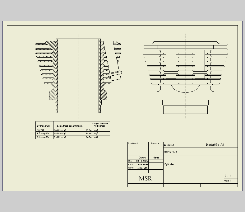The width and height of the screenshot is (245, 212).
Task: Click the 'Revision' field label
Action: [x=155, y=144]
